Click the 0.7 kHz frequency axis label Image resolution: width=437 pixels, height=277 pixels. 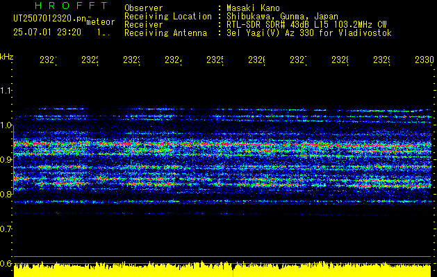point(6,229)
